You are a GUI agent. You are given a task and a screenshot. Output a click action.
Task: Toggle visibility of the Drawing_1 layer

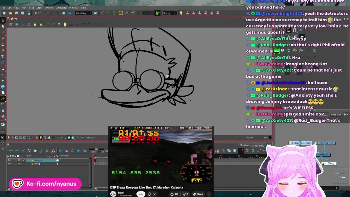9,160
